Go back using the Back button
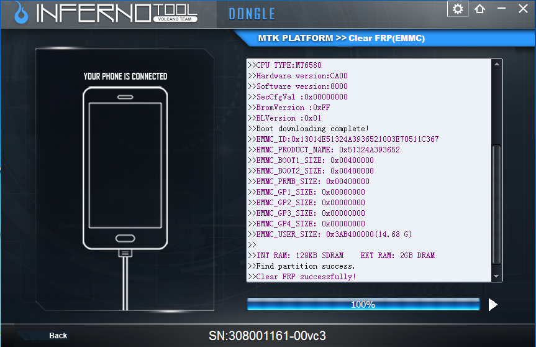The width and height of the screenshot is (536, 347). (x=58, y=336)
